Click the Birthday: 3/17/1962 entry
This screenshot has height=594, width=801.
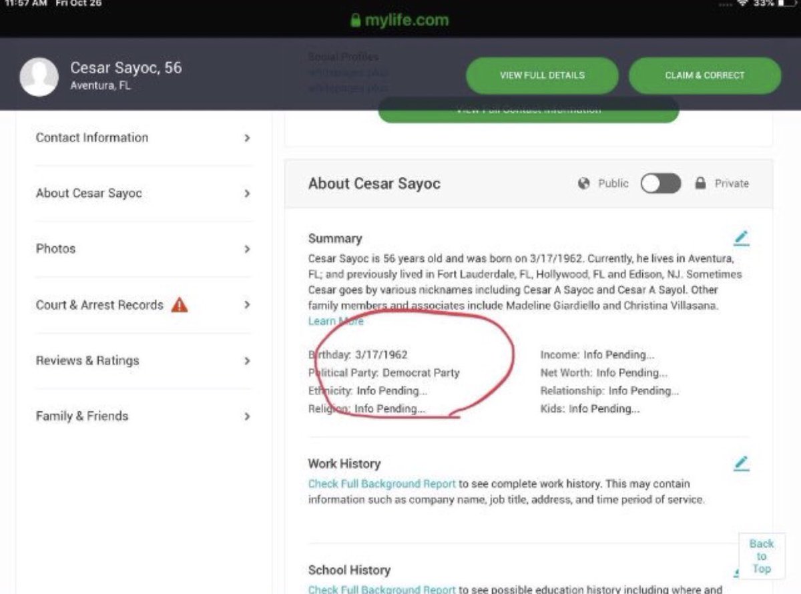[358, 355]
